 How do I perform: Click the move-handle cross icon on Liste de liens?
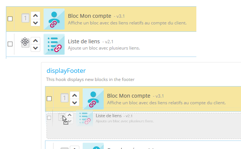coord(25,41)
